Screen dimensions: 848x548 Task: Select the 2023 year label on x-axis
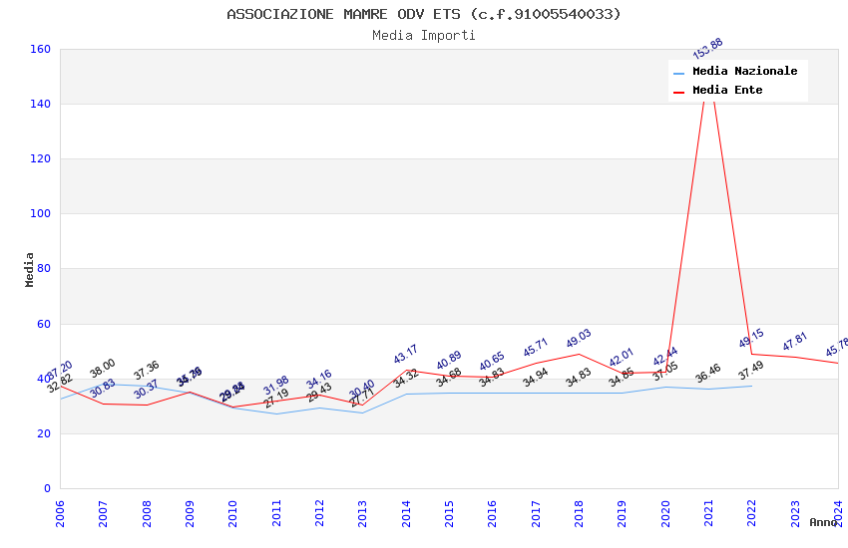pyautogui.click(x=795, y=513)
